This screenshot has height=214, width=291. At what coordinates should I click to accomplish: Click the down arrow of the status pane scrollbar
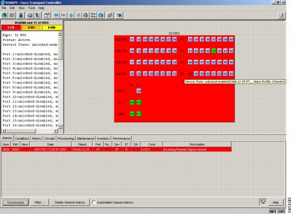click(x=60, y=126)
